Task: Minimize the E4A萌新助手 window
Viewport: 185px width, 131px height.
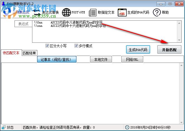Action: tap(161, 4)
